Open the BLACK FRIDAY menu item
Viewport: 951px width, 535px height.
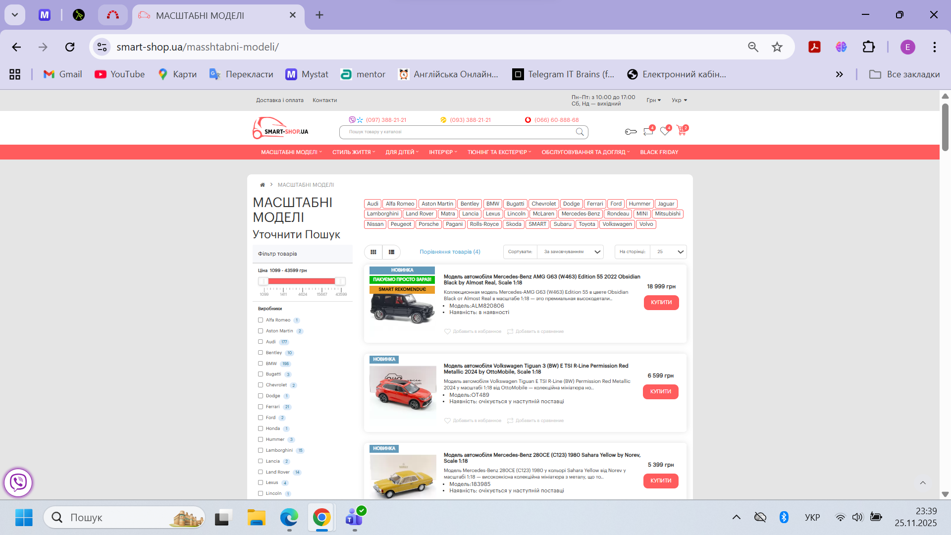pos(659,152)
